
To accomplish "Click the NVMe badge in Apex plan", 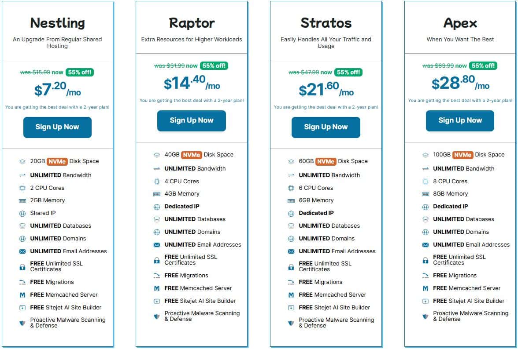I will (462, 155).
